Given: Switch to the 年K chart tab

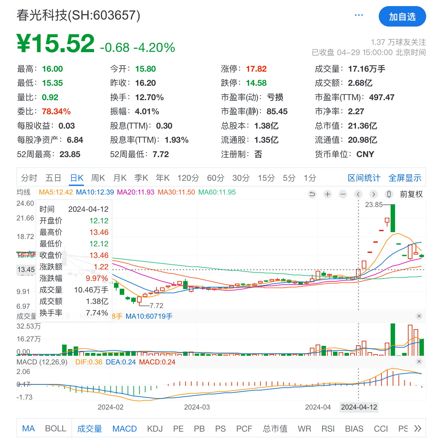Looking at the screenshot, I should click(x=163, y=178).
